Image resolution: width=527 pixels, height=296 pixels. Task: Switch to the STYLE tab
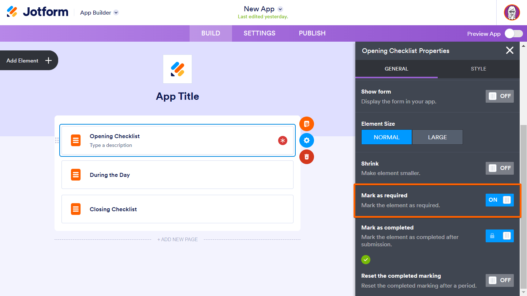(x=478, y=69)
